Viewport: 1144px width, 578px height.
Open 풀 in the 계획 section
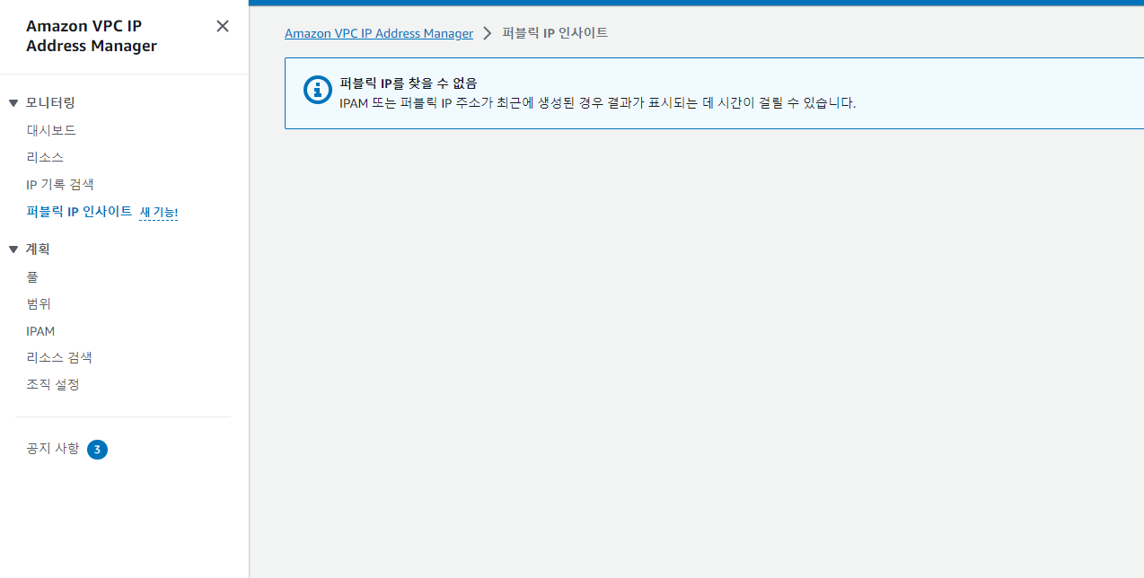pyautogui.click(x=32, y=277)
